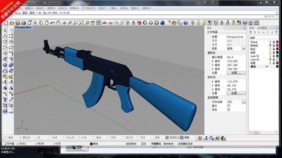Select the Text tool in left toolbar
282x158 pixels.
(5, 100)
